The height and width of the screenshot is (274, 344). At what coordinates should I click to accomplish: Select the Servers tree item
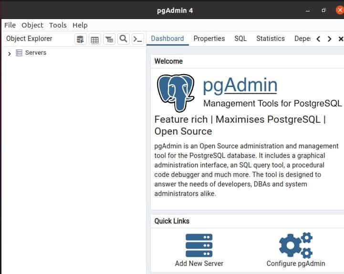point(35,53)
